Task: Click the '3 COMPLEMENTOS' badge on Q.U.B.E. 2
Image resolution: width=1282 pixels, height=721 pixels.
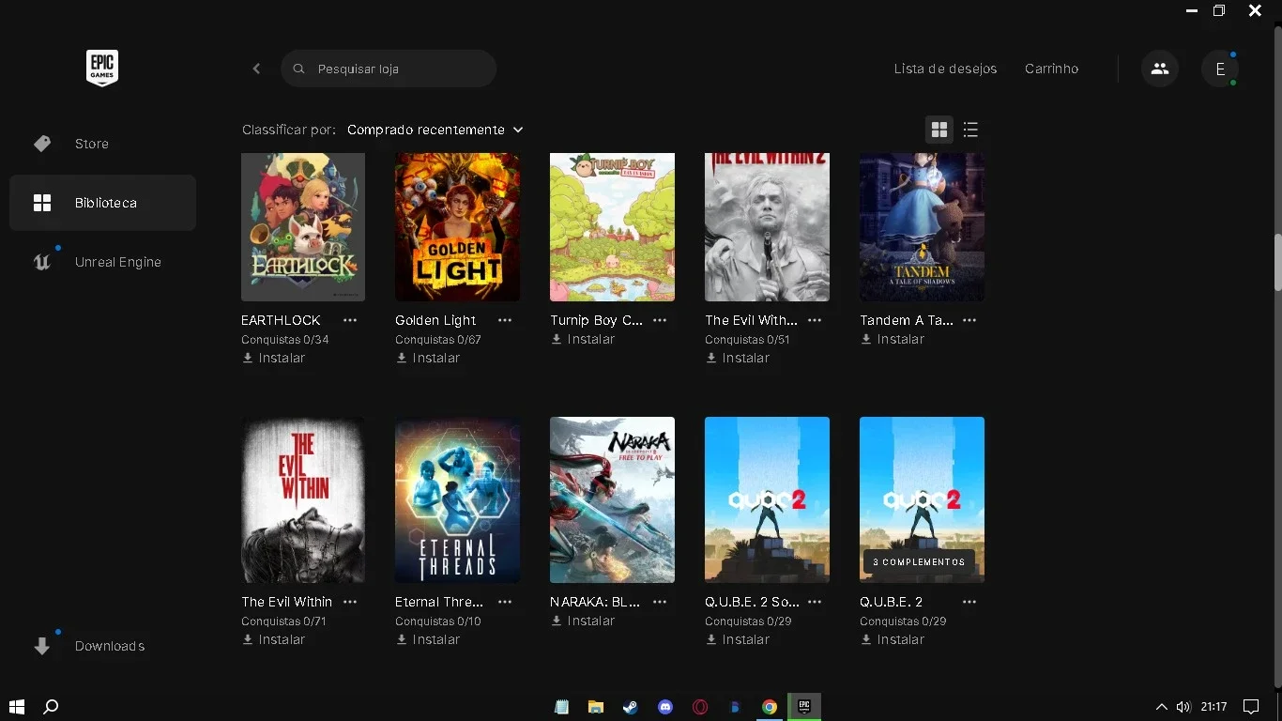Action: coord(919,562)
